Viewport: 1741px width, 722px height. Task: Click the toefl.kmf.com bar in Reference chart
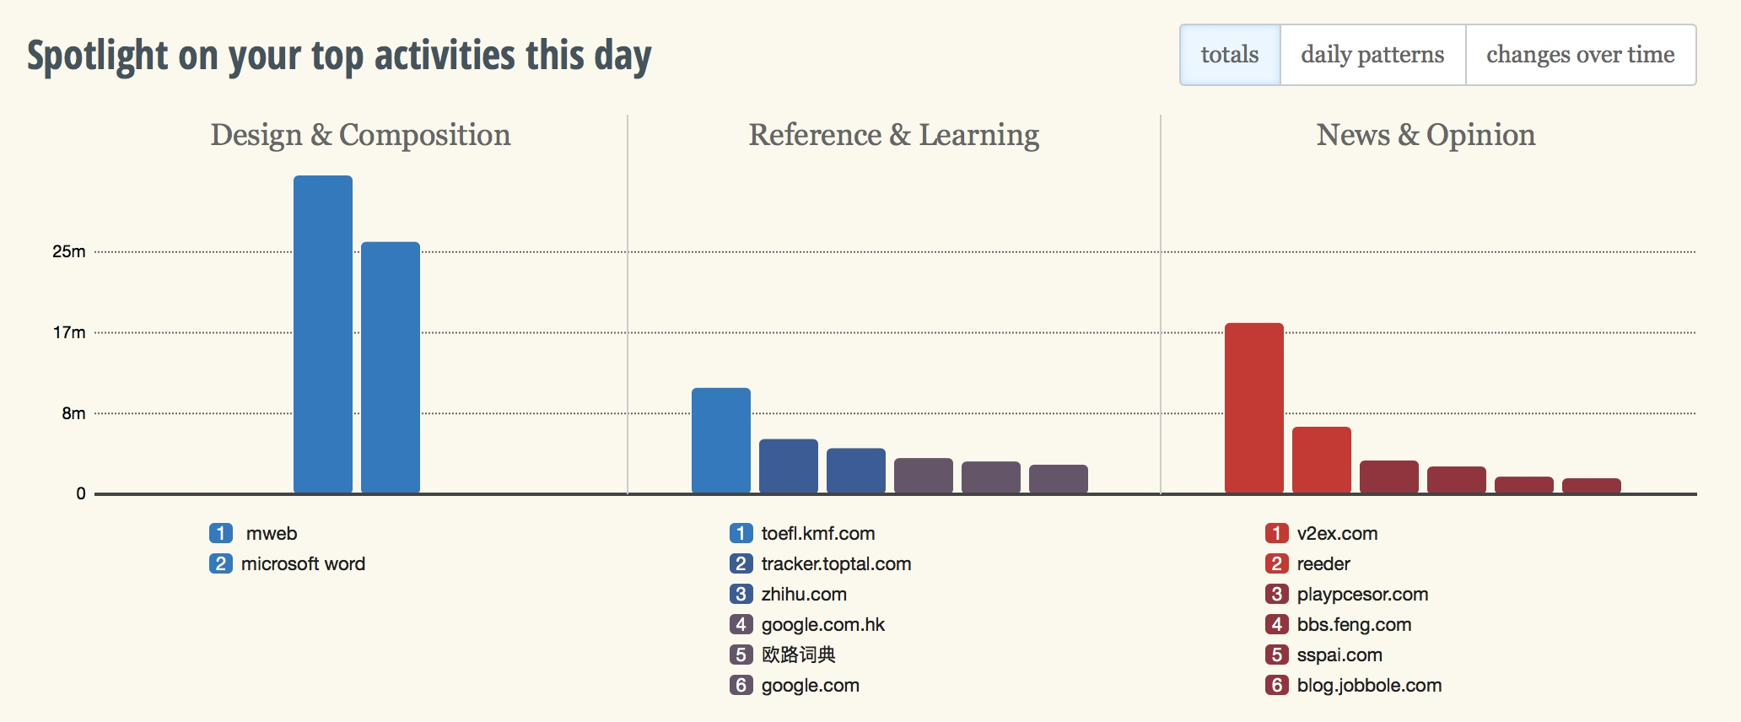point(721,440)
